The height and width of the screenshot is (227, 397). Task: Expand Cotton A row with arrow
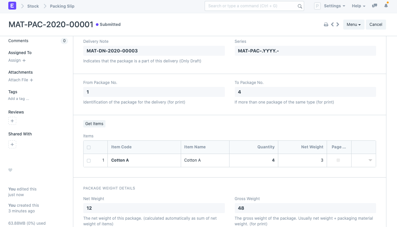[x=370, y=160]
